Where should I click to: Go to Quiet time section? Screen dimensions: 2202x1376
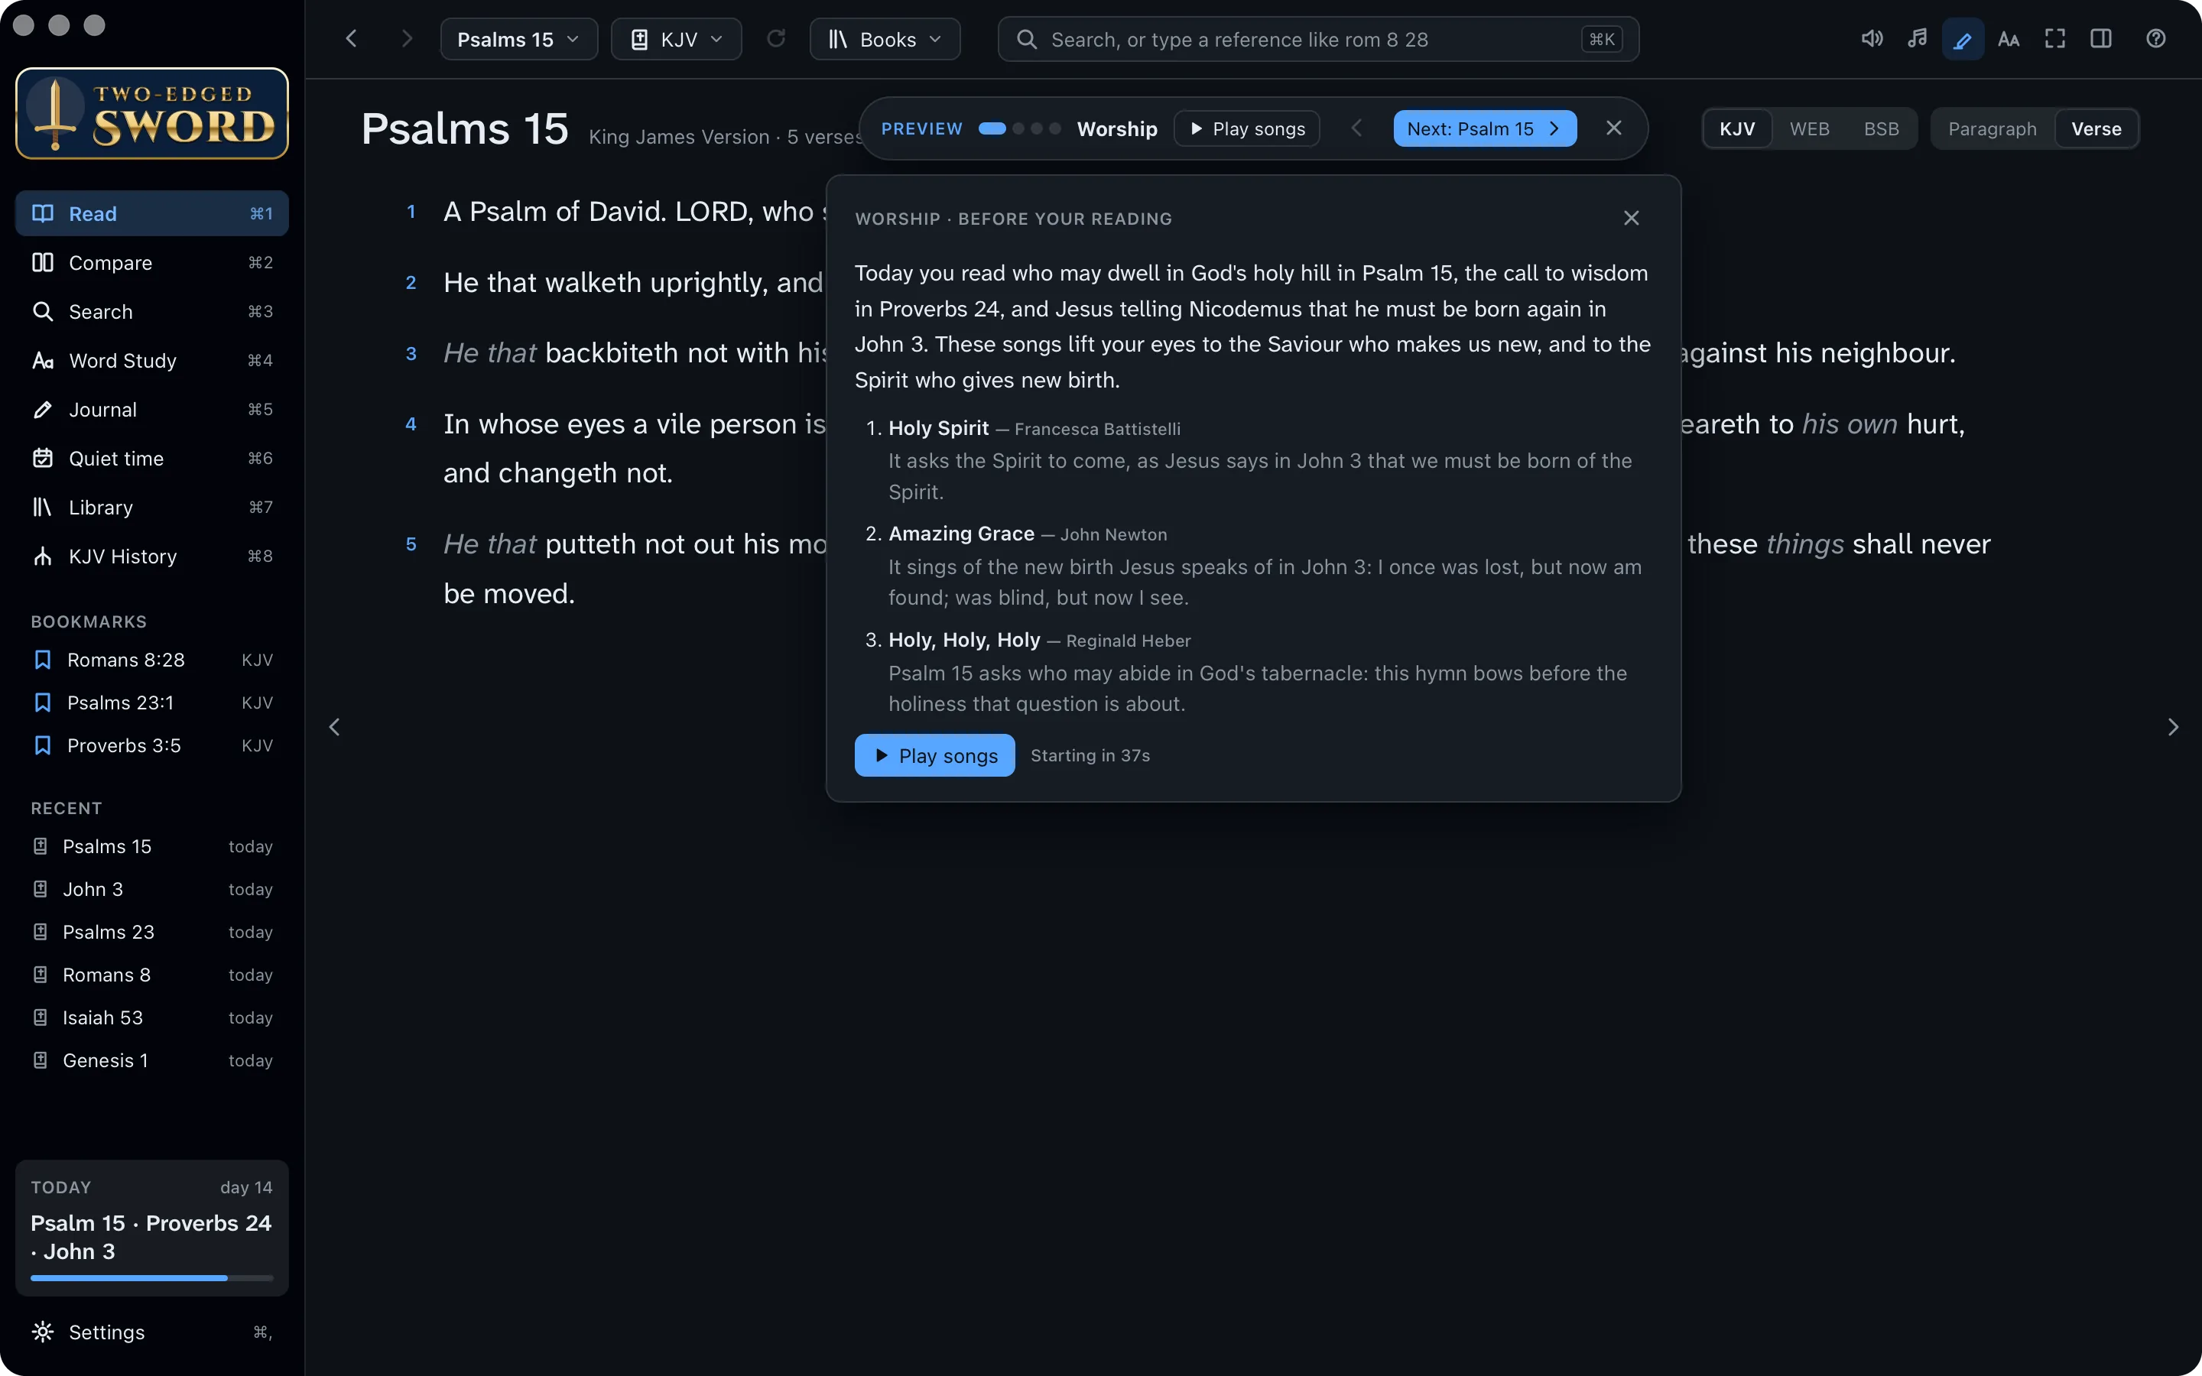[152, 459]
